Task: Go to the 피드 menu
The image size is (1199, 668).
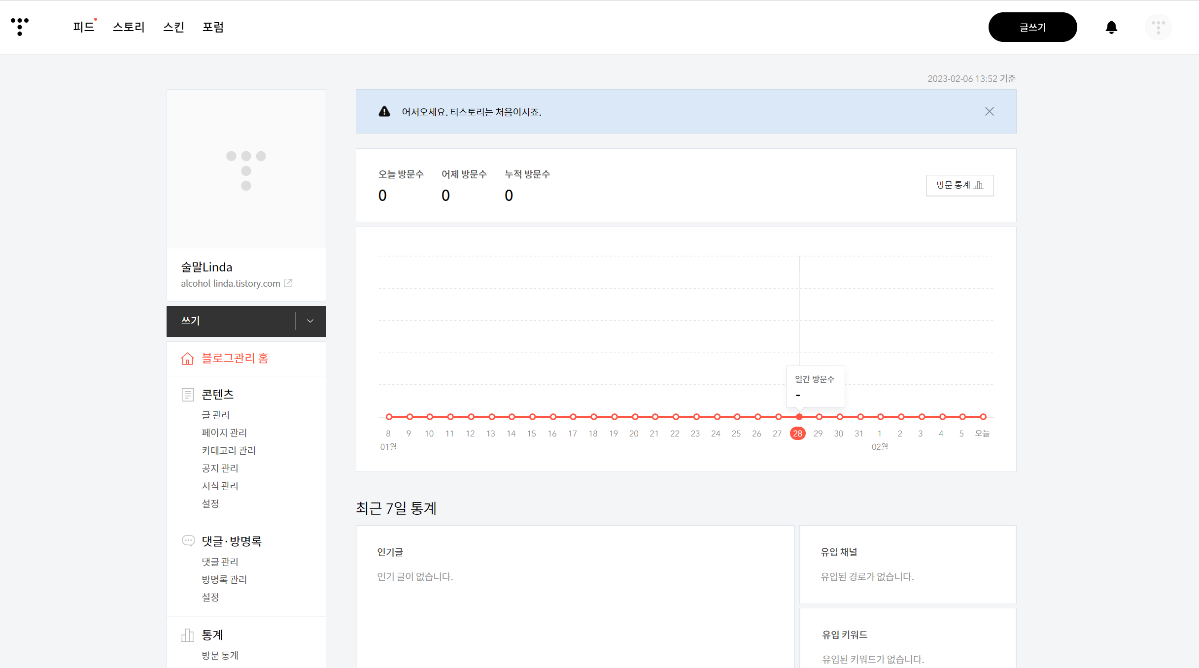Action: (83, 27)
